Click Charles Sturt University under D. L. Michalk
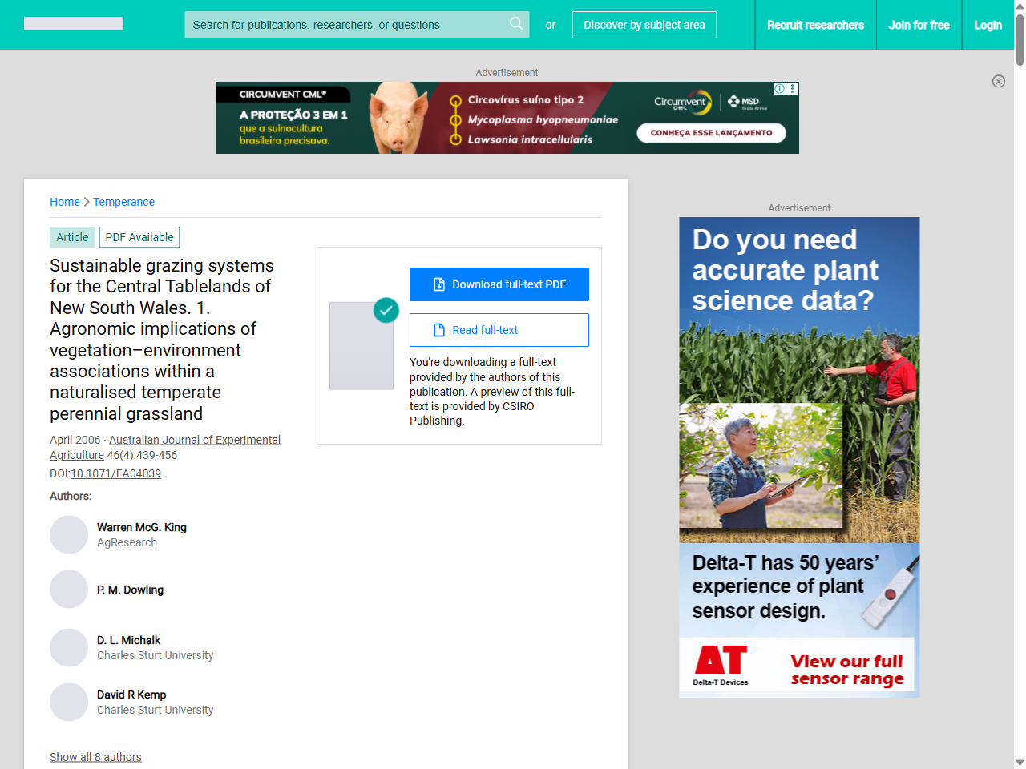This screenshot has width=1026, height=769. pos(155,655)
